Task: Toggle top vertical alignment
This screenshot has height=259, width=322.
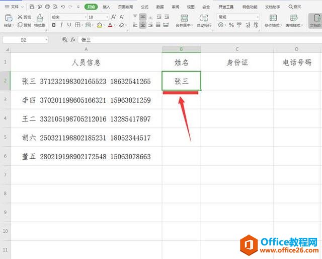Action: 135,17
